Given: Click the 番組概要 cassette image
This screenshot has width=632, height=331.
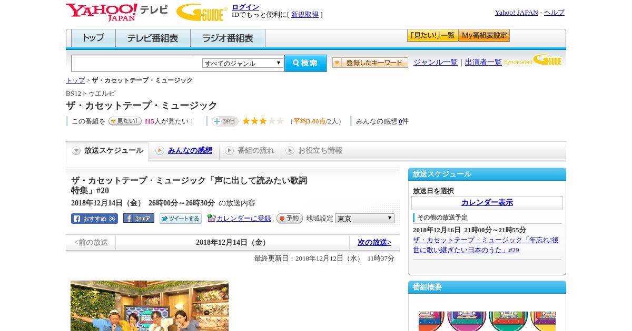Looking at the screenshot, I should click(x=487, y=321).
